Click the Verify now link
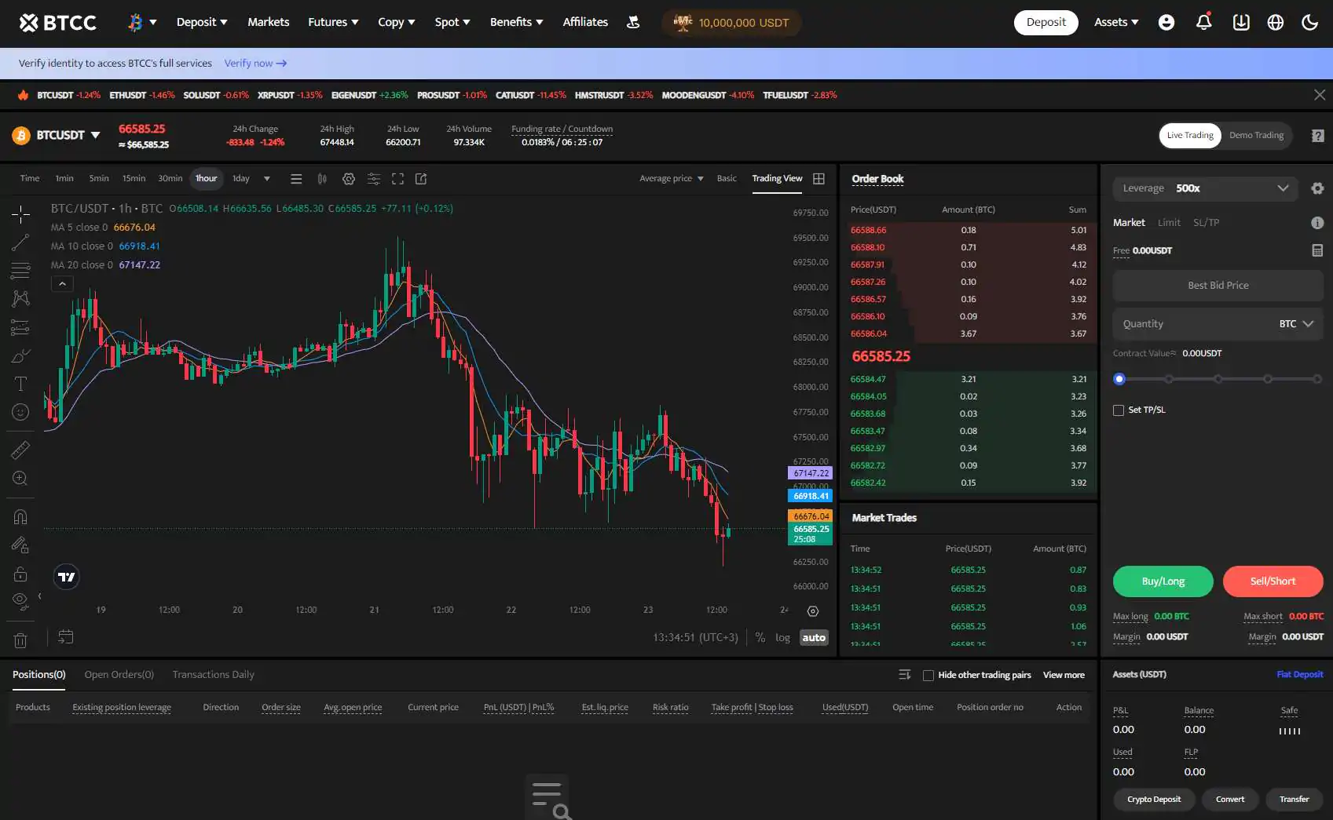This screenshot has width=1333, height=820. pyautogui.click(x=255, y=64)
